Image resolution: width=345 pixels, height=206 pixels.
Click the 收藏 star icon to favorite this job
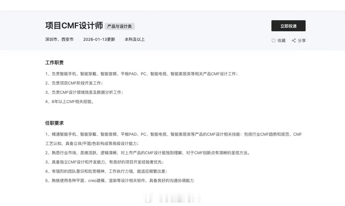pos(273,41)
